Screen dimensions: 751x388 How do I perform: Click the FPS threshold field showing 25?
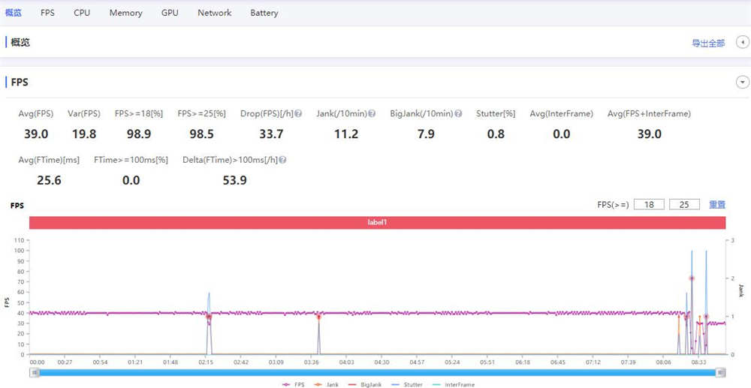point(684,205)
